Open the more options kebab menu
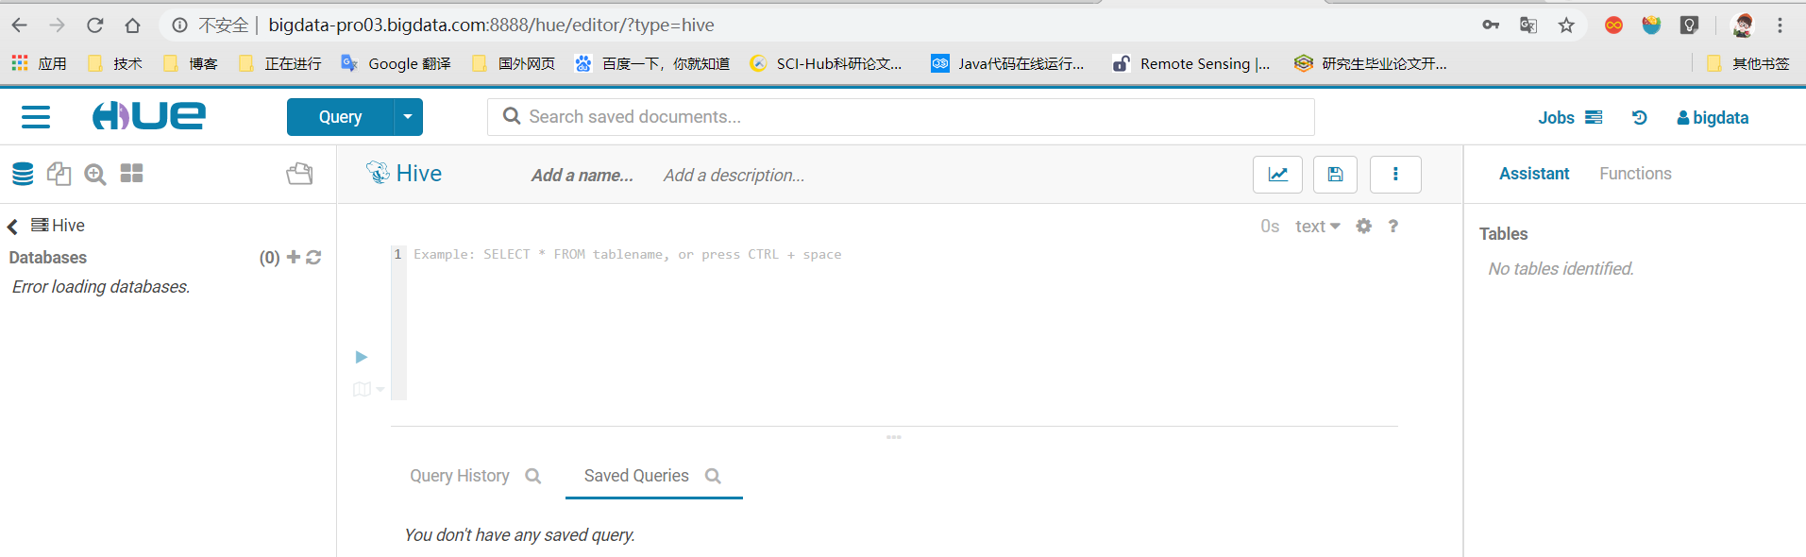Image resolution: width=1806 pixels, height=557 pixels. (x=1395, y=175)
